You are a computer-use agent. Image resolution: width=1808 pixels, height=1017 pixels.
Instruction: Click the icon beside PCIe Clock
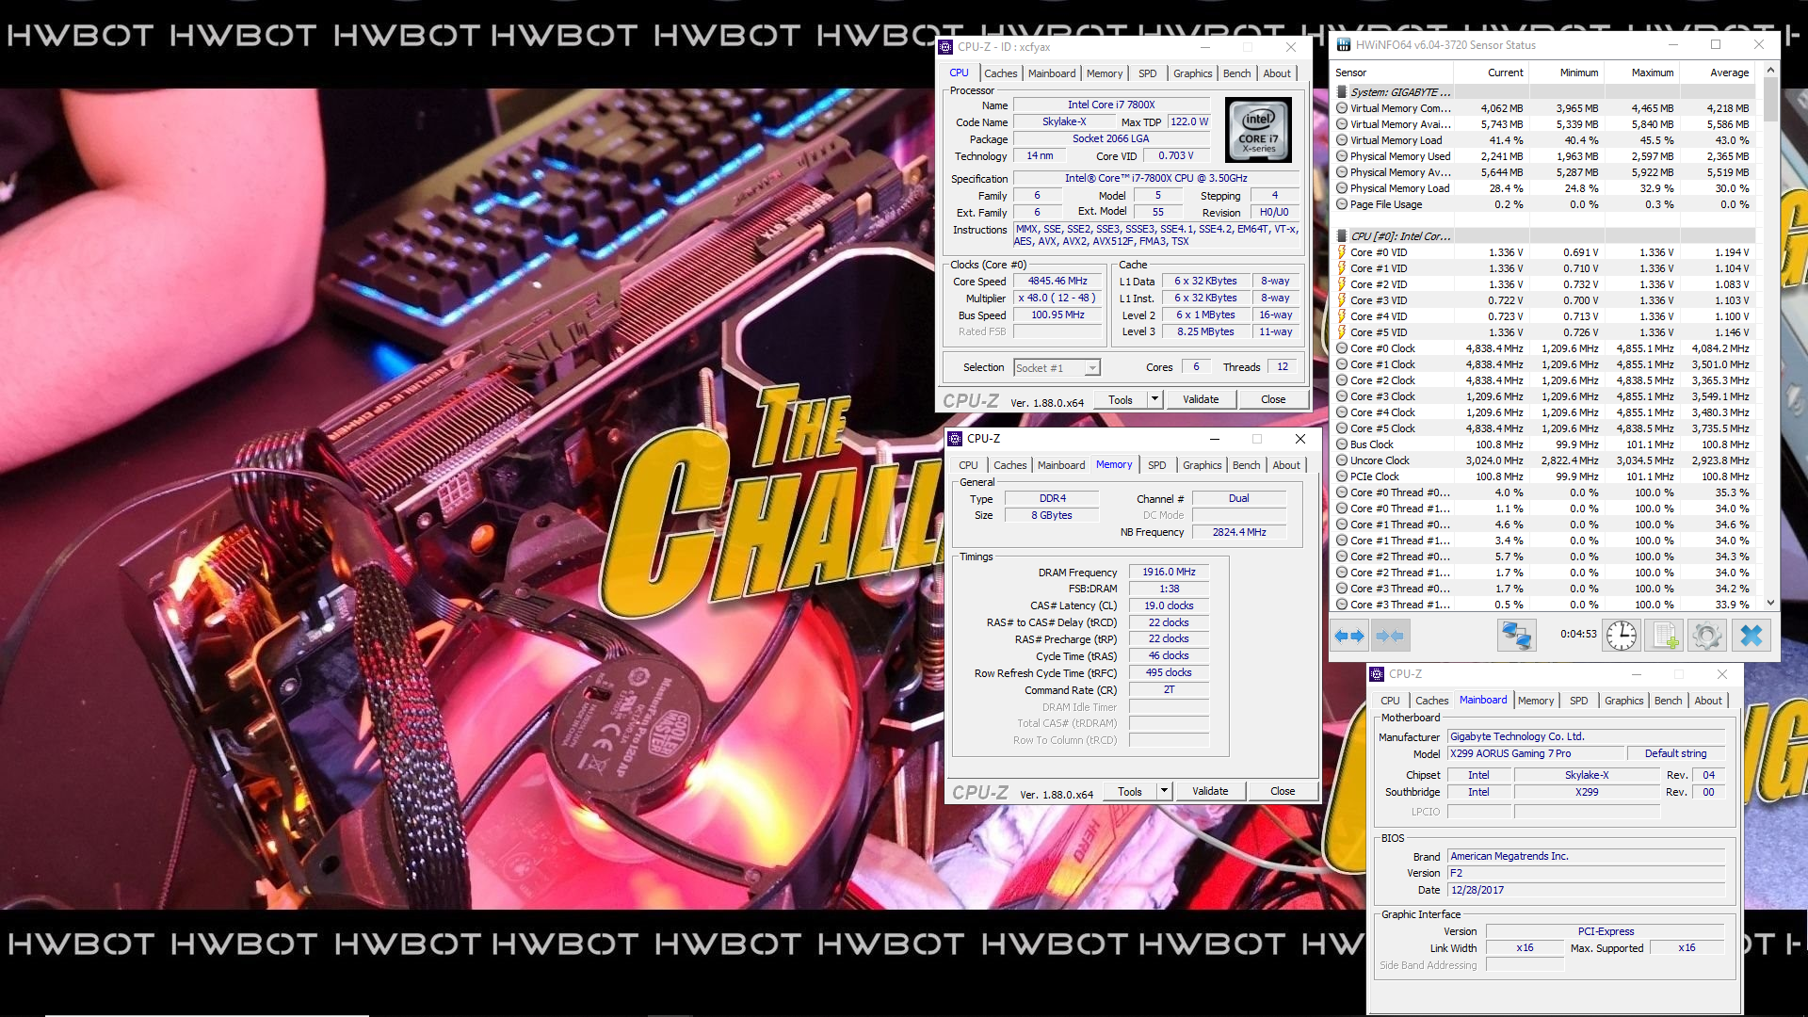(x=1342, y=476)
